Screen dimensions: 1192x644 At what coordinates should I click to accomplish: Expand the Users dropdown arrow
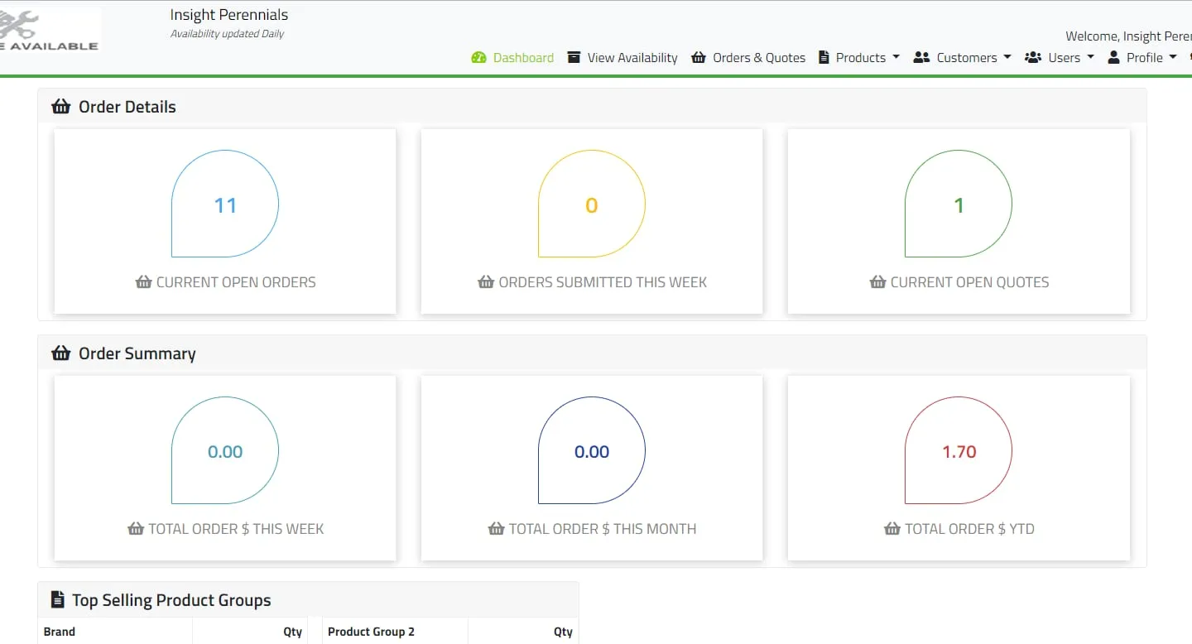(x=1090, y=57)
